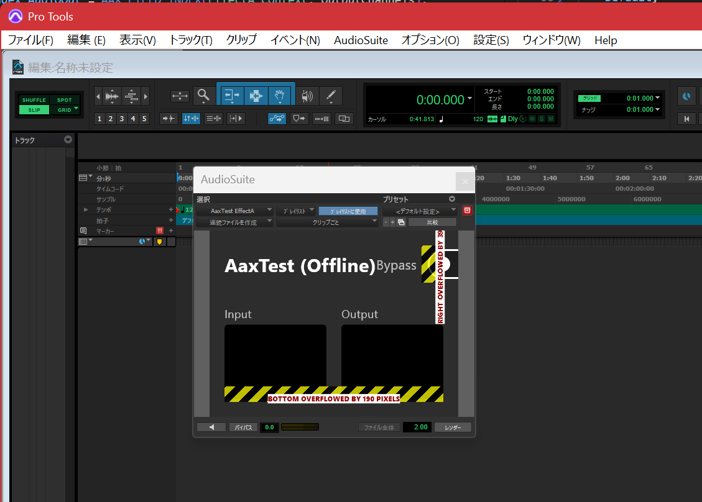
Task: Open the オプション(O) menu
Action: [x=430, y=40]
